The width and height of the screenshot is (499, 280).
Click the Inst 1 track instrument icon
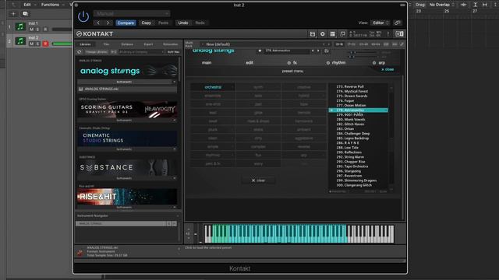(x=20, y=26)
